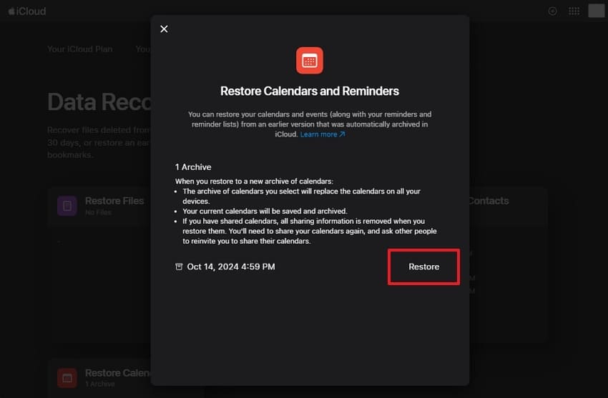The image size is (608, 398).
Task: Click the purple Restore Files icon in the background
Action: (67, 206)
